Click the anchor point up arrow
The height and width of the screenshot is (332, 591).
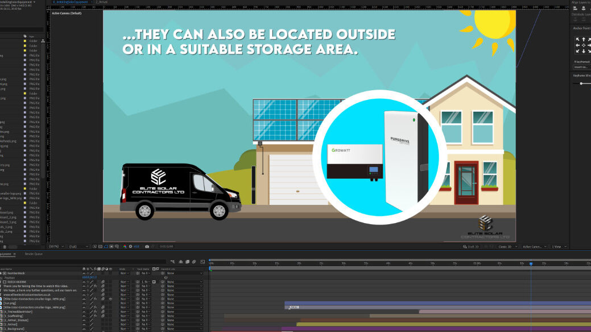point(583,40)
